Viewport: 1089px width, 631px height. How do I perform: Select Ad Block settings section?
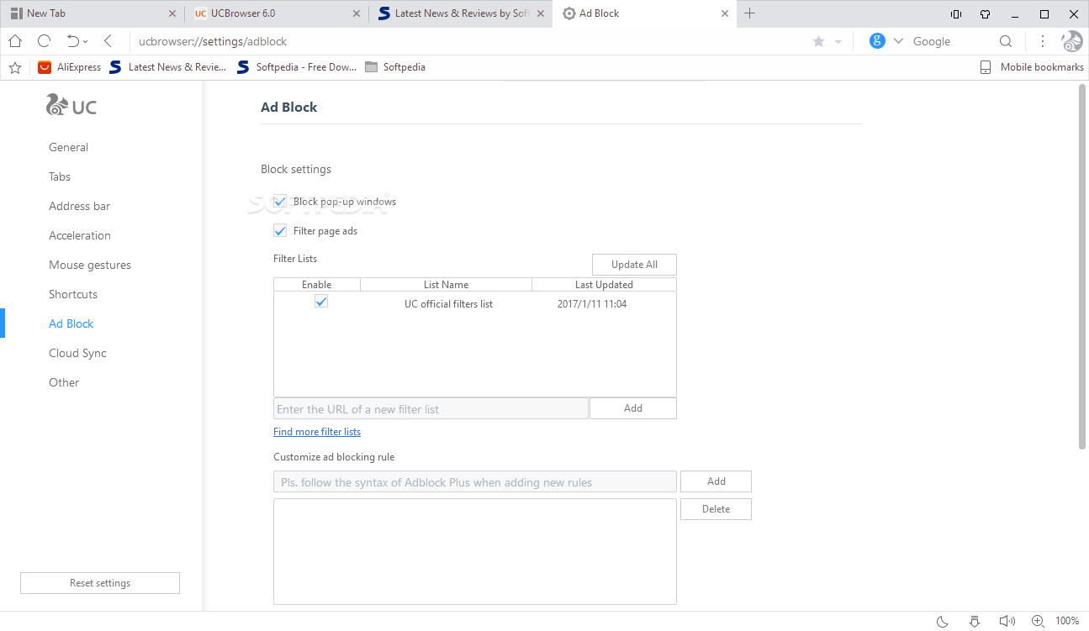71,323
